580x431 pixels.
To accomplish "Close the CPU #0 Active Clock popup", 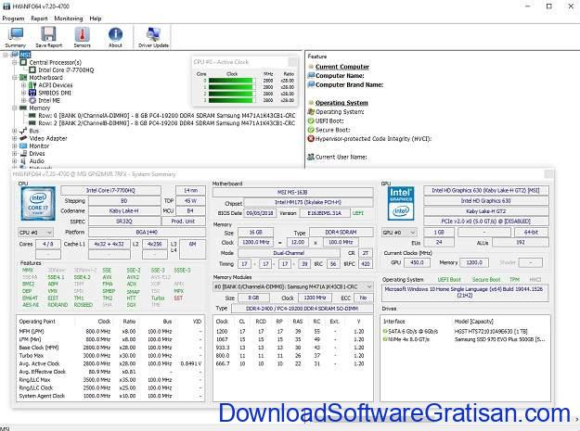I will click(x=292, y=62).
